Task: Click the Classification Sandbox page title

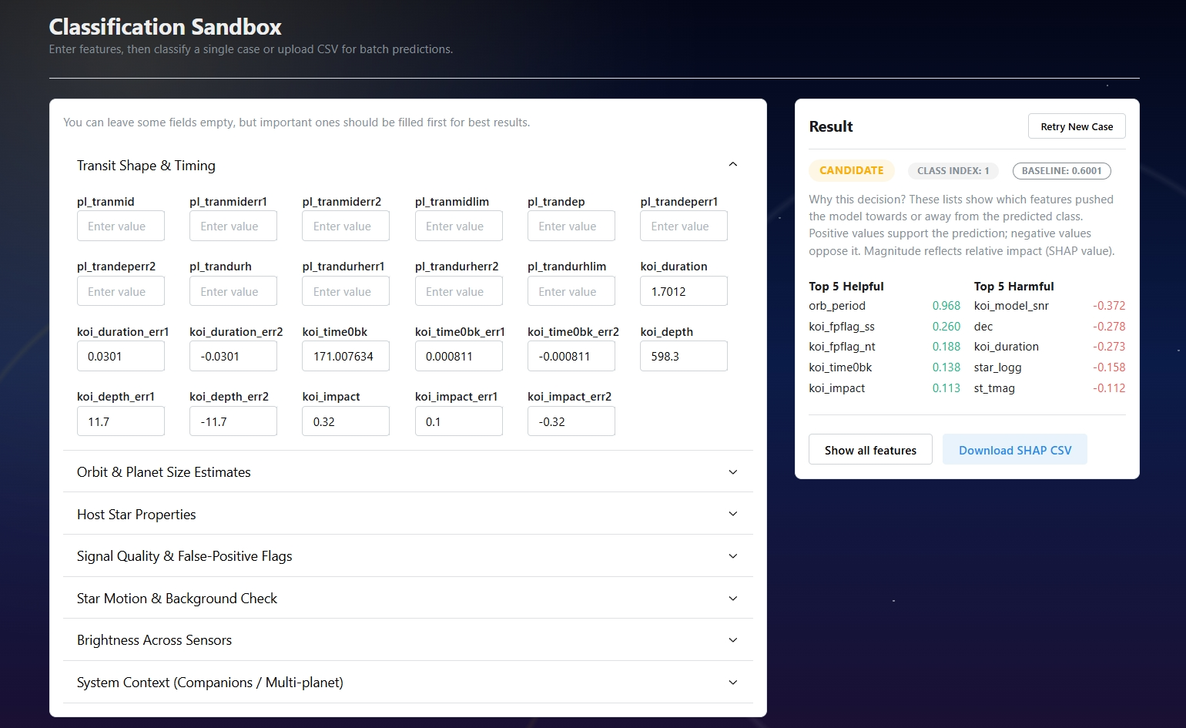Action: 166,27
